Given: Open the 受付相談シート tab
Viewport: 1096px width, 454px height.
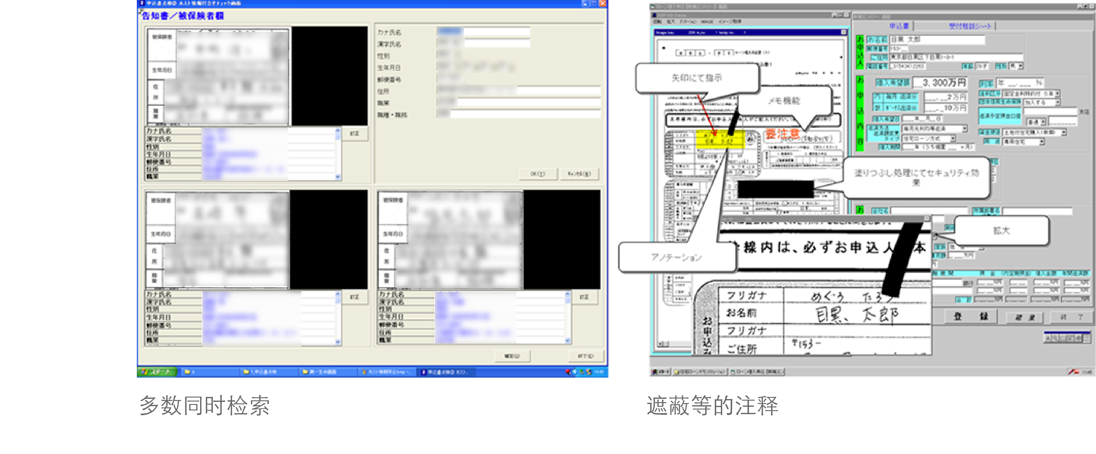Looking at the screenshot, I should coord(970,26).
